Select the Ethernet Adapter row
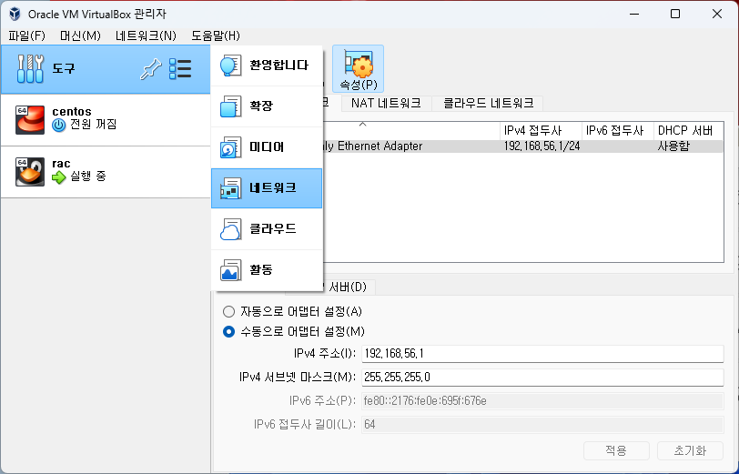Viewport: 739px width, 474px height. point(523,146)
